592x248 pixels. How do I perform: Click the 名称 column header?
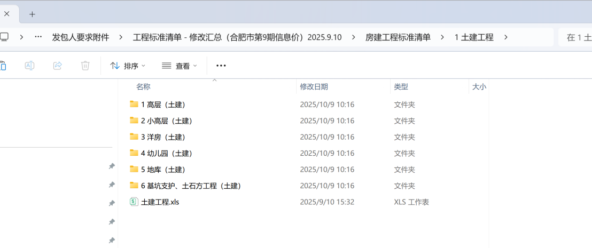tap(143, 86)
